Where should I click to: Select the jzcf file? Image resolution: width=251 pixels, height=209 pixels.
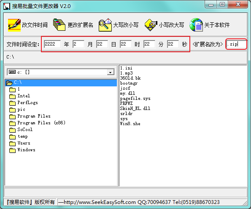[125, 88]
